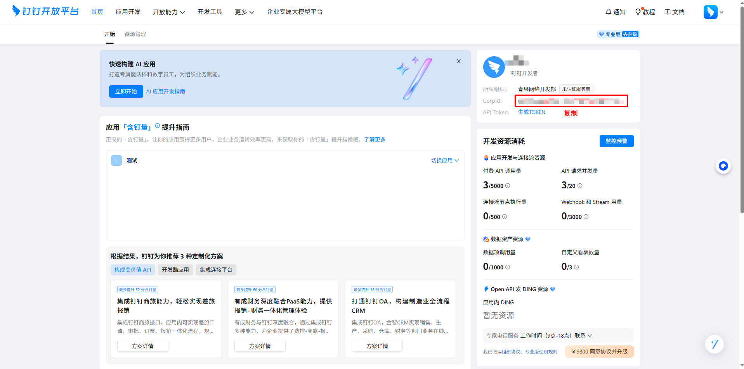Open the account dropdown arrow
This screenshot has width=744, height=369.
click(721, 12)
